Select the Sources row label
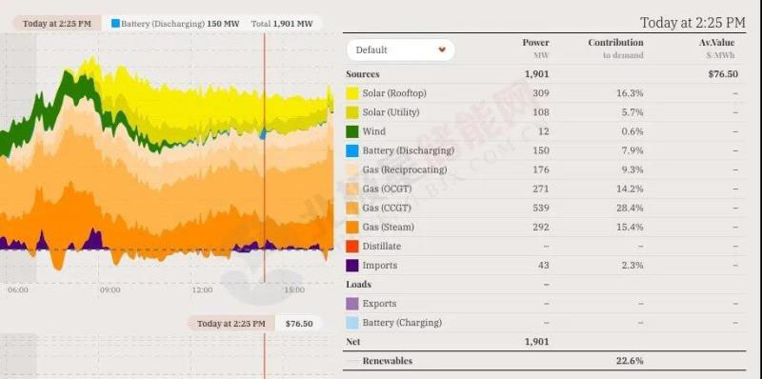762x379 pixels. 363,74
